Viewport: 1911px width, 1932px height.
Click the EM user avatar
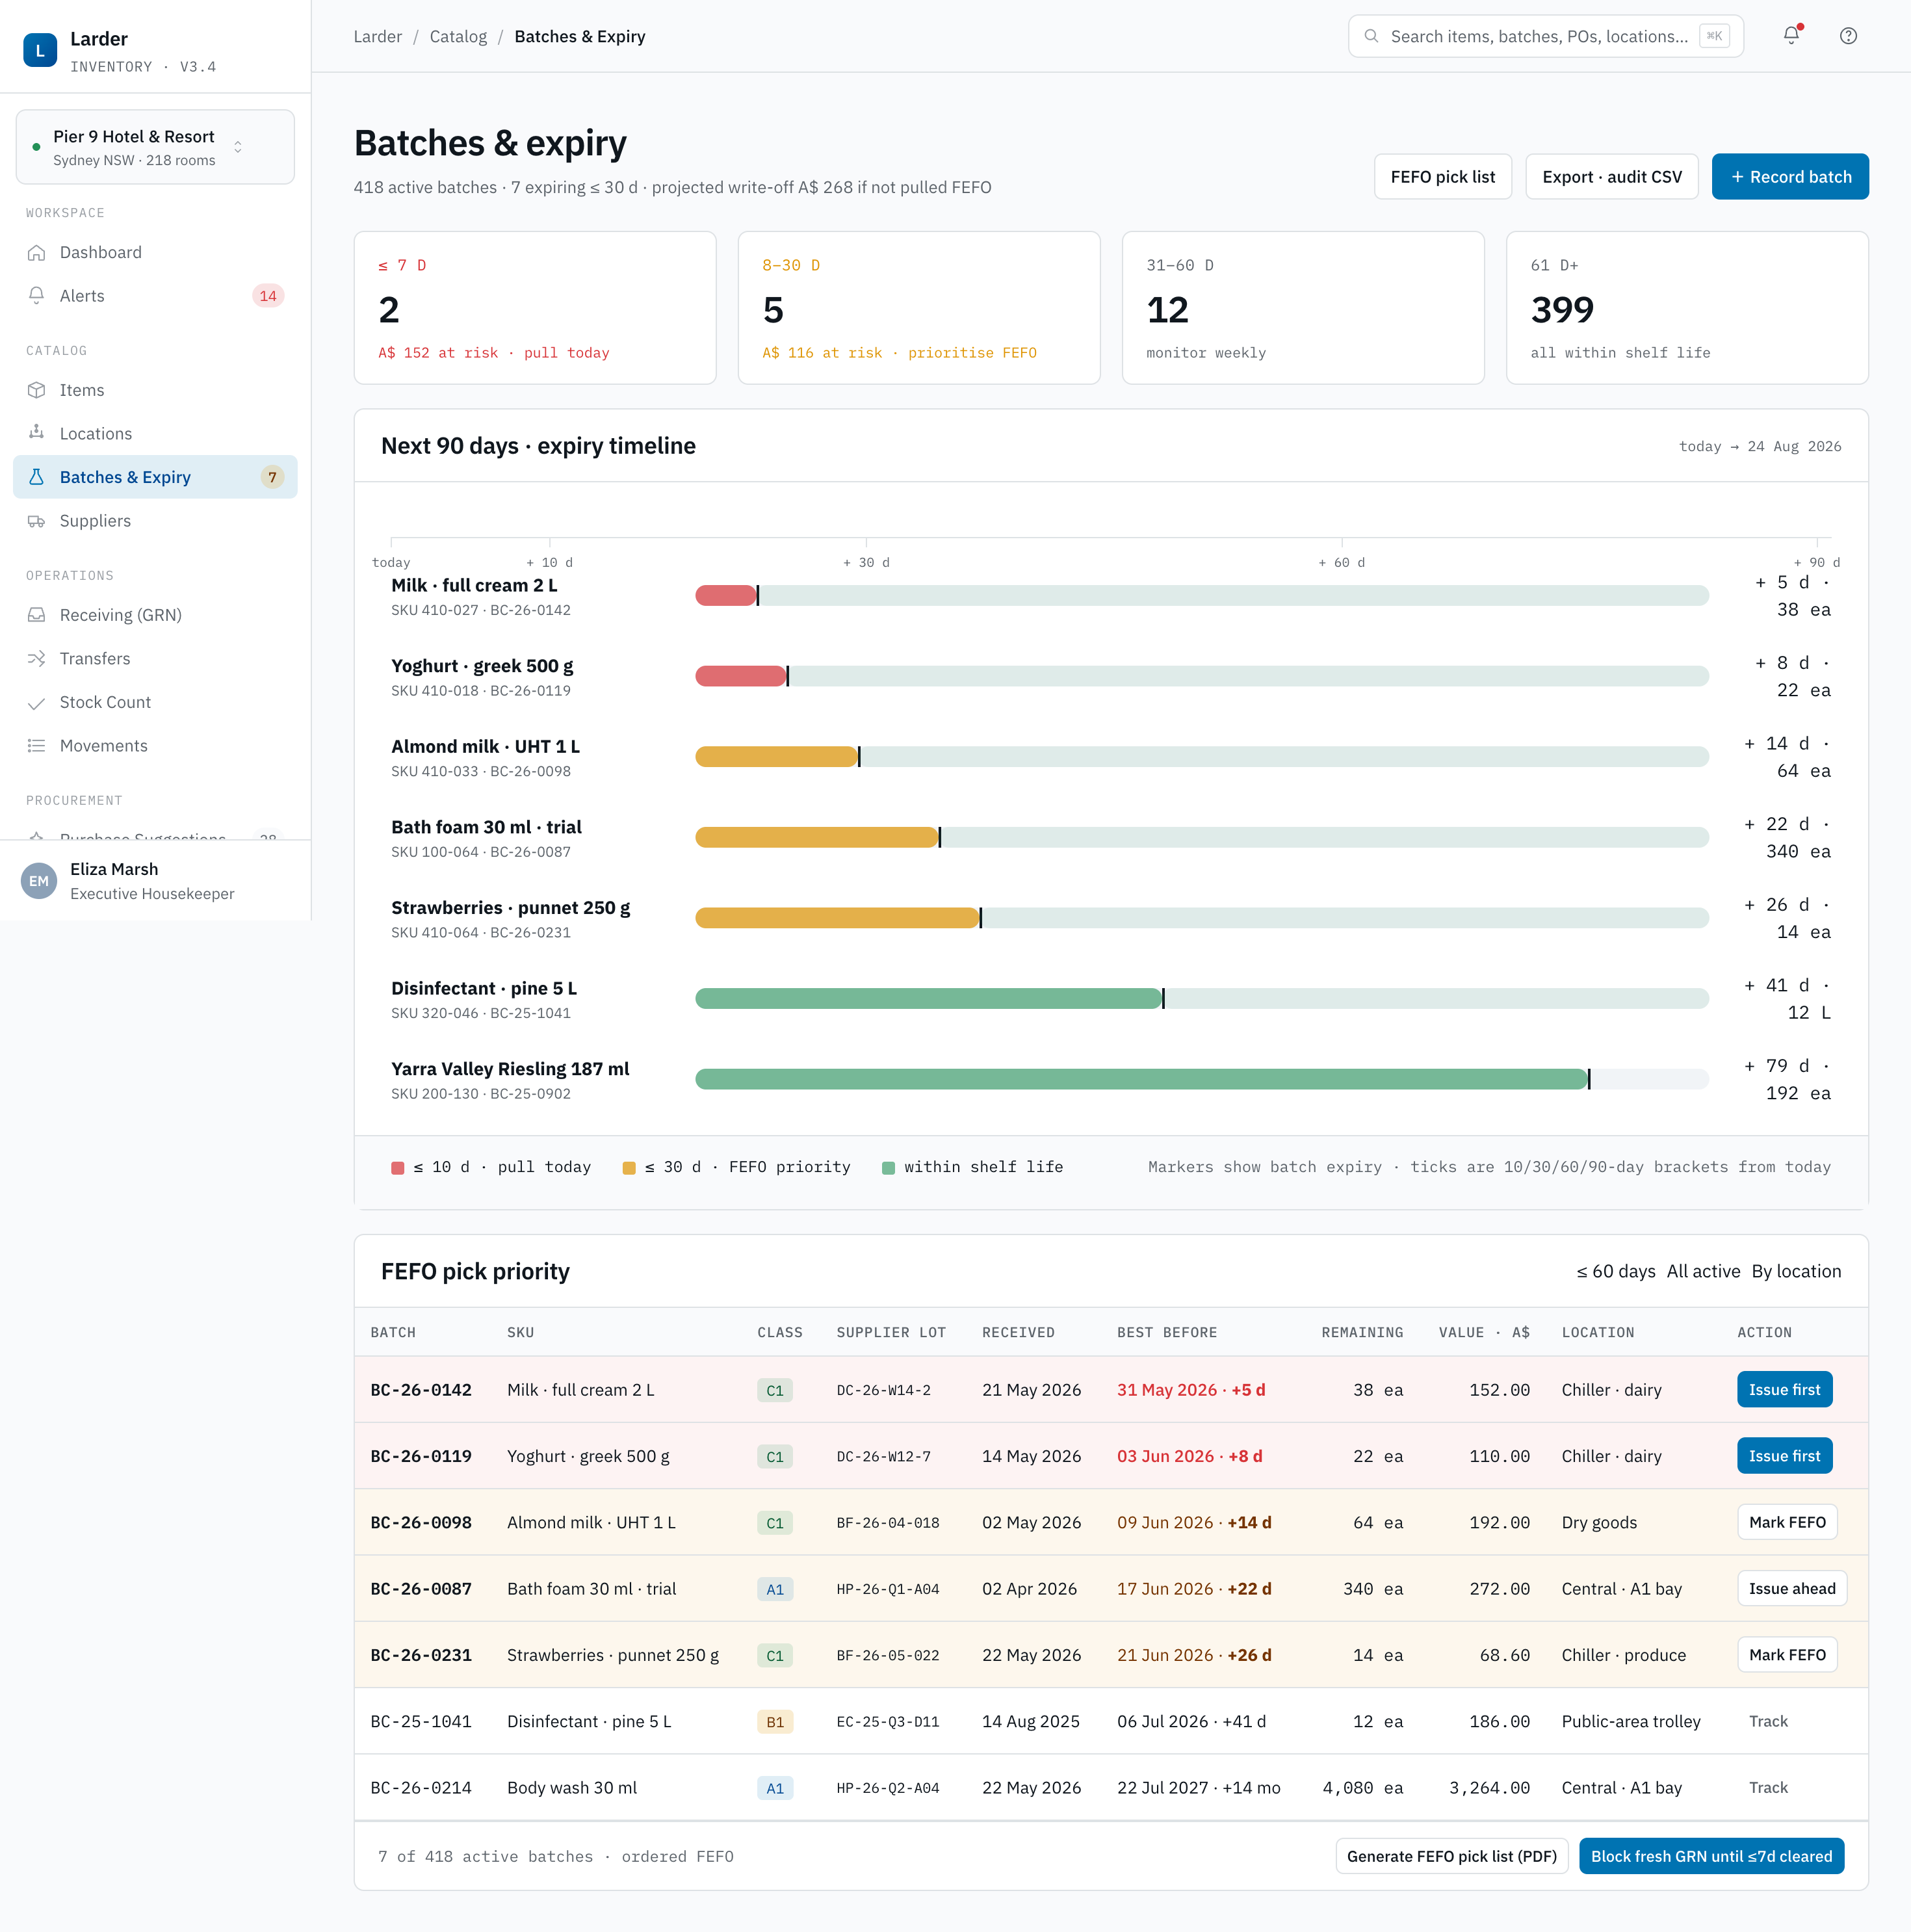click(x=39, y=881)
